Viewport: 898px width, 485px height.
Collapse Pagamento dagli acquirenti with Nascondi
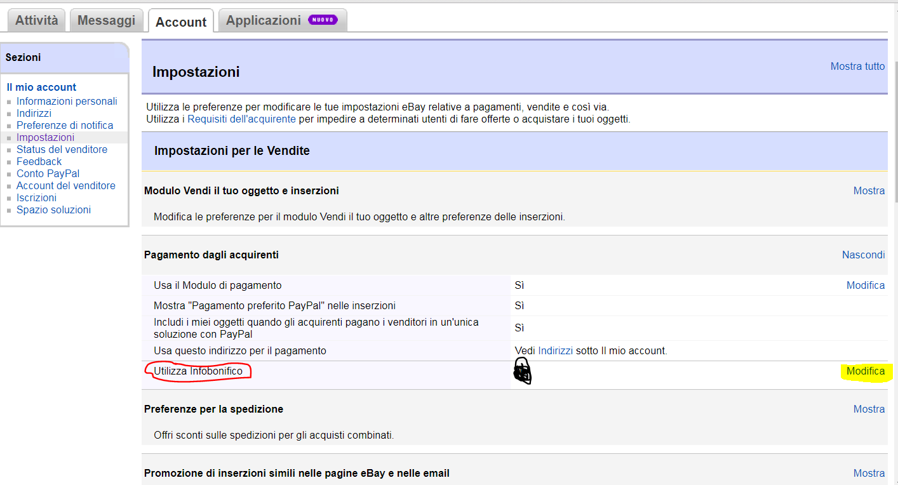[x=863, y=255]
